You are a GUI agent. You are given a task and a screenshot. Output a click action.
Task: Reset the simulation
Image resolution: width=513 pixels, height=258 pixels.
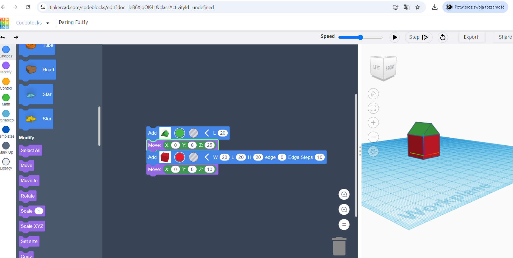(443, 37)
